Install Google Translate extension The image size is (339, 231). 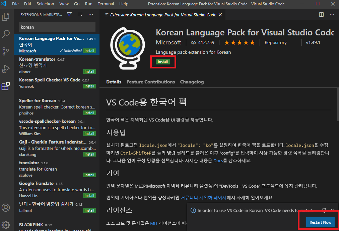click(x=89, y=196)
